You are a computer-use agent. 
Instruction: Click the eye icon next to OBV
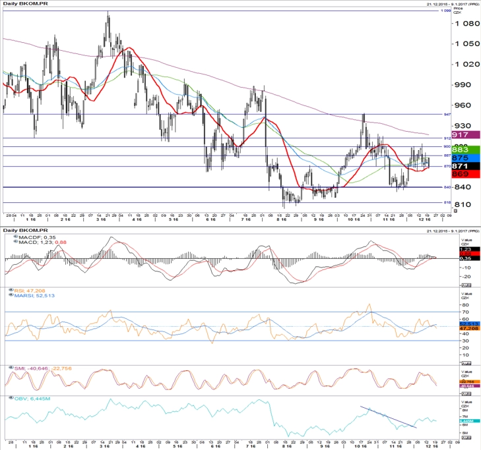point(11,398)
